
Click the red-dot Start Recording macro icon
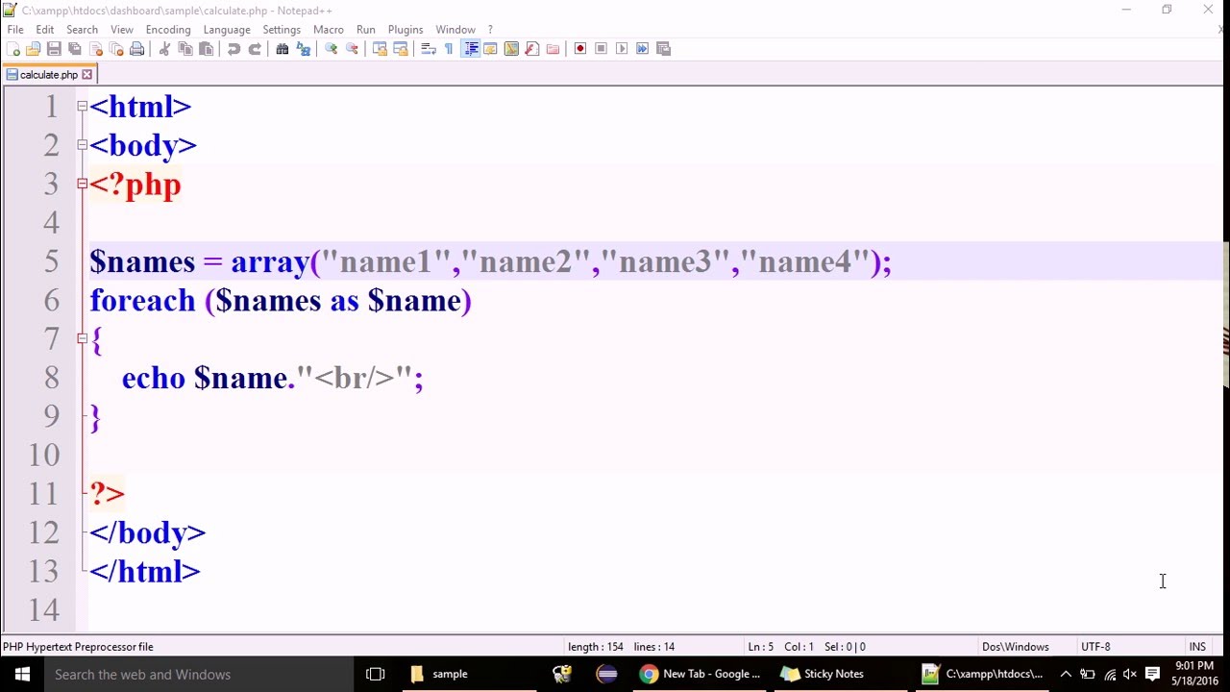click(580, 49)
